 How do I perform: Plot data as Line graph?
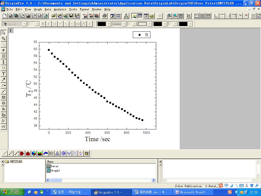(5, 153)
